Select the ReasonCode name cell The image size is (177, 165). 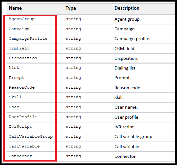(22, 87)
